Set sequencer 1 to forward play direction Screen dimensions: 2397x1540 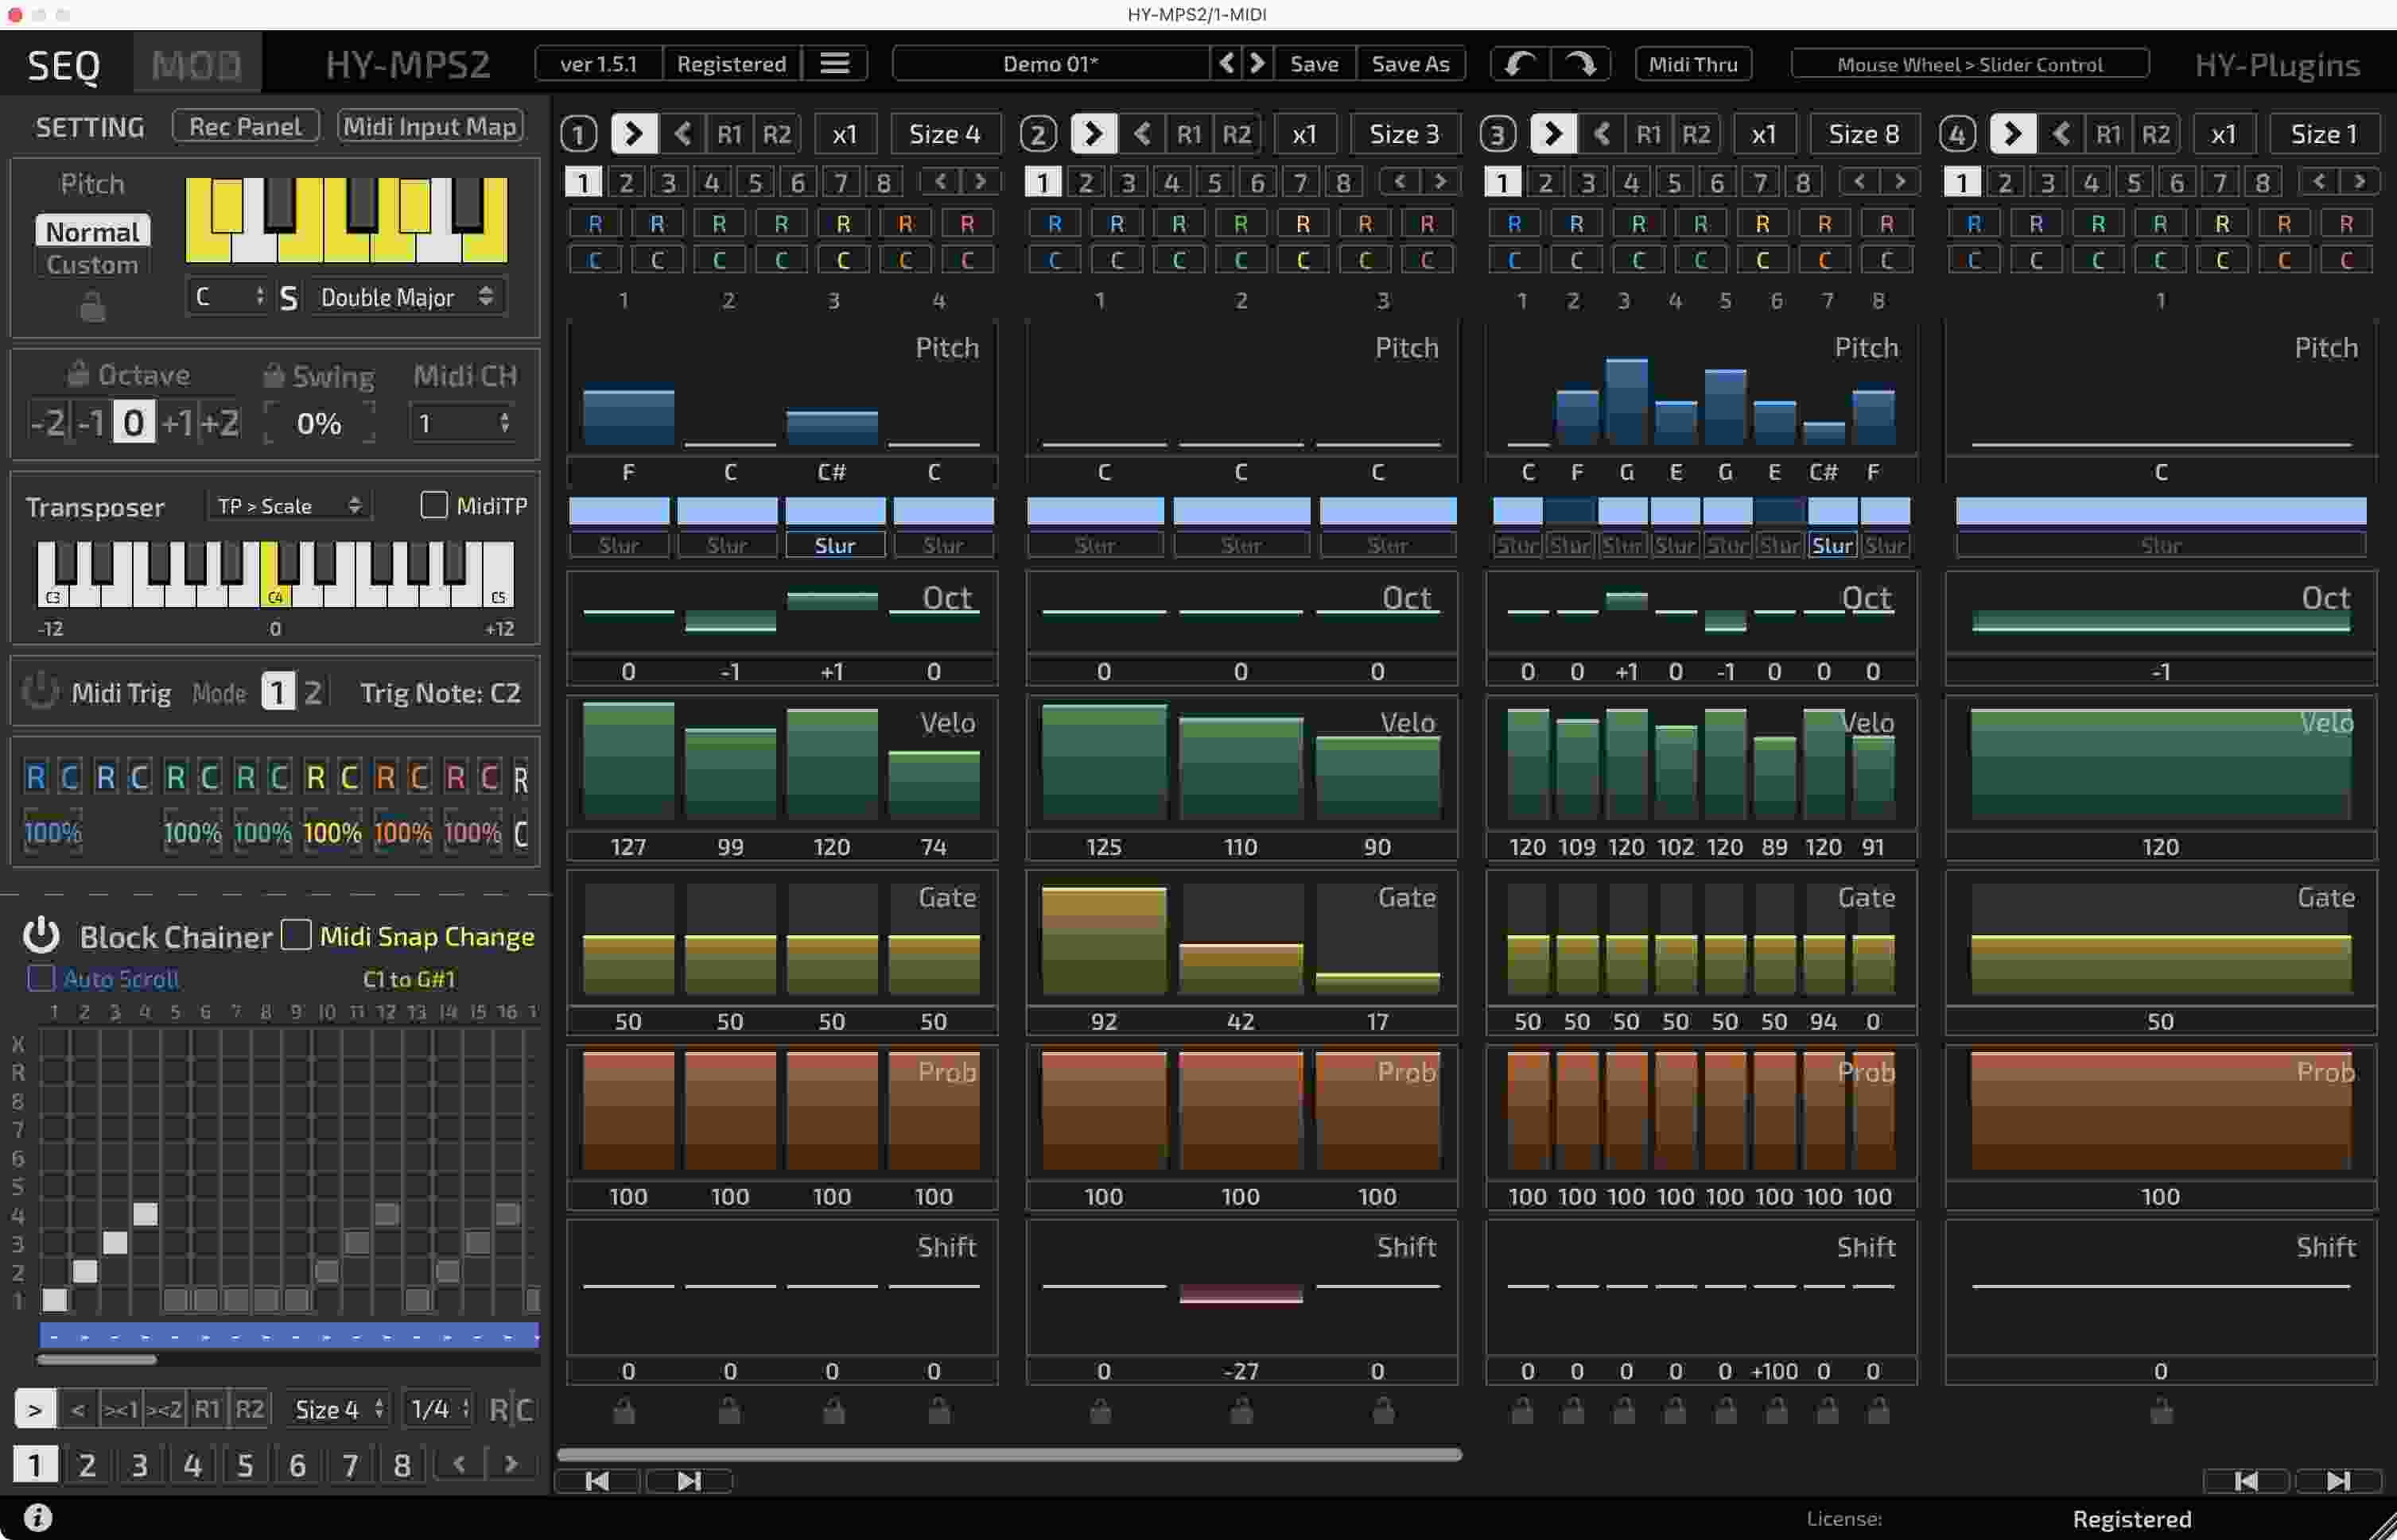tap(632, 134)
